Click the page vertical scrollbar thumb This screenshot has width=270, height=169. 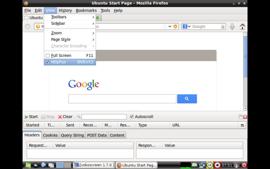point(245,57)
